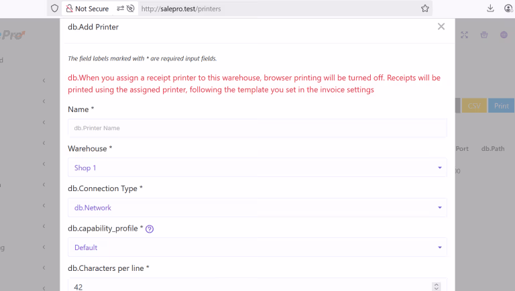The height and width of the screenshot is (291, 515).
Task: Open the browser account profile icon
Action: 508,8
